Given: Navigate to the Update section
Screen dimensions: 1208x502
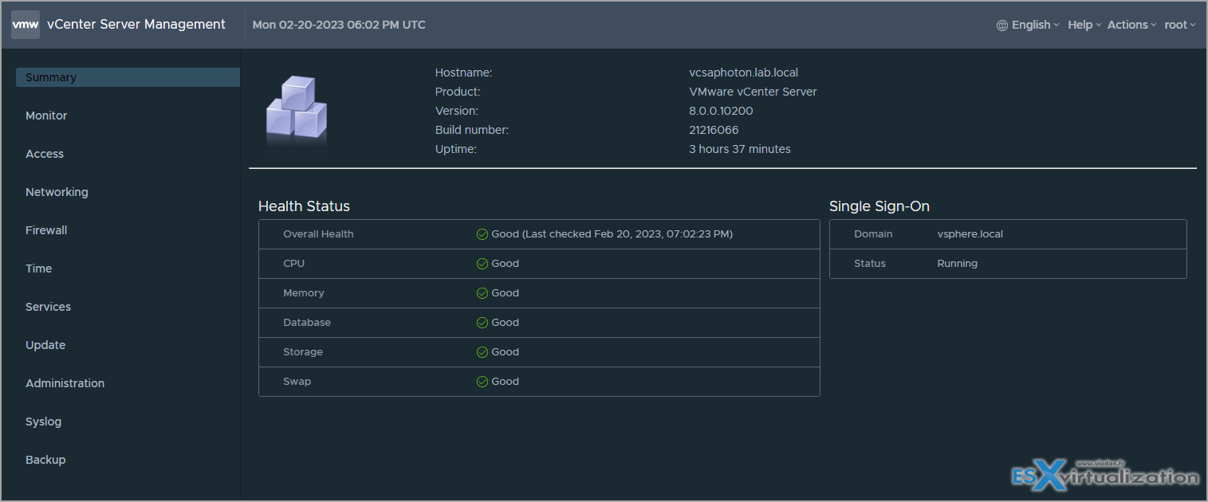Looking at the screenshot, I should pyautogui.click(x=45, y=345).
